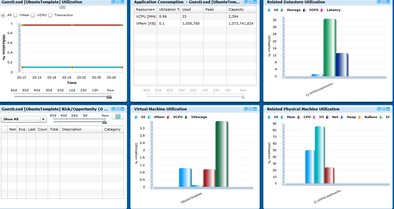The width and height of the screenshot is (394, 209).
Task: Minimize the Application Consumption panel
Action: click(250, 2)
